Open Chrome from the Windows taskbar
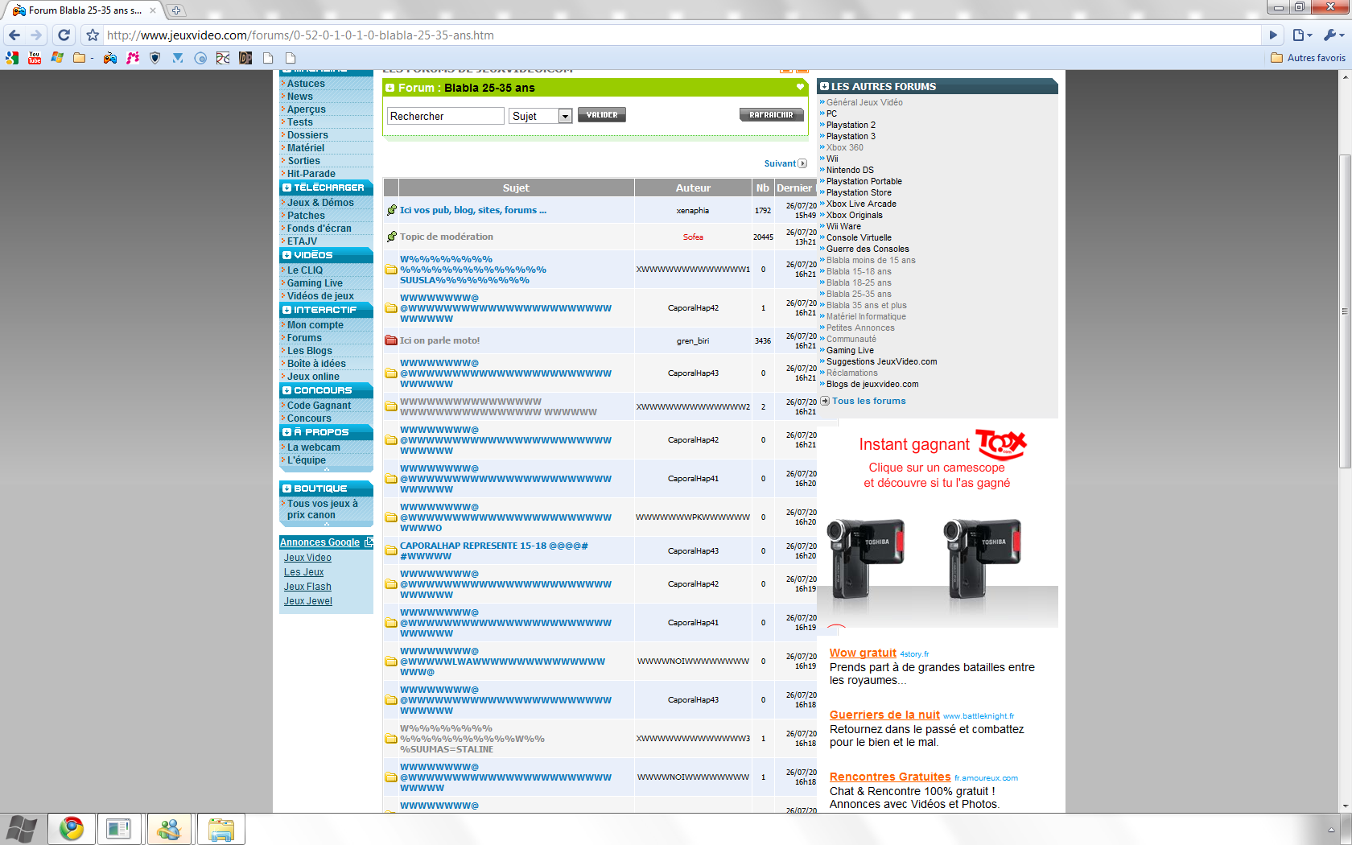The height and width of the screenshot is (845, 1352). pyautogui.click(x=72, y=829)
